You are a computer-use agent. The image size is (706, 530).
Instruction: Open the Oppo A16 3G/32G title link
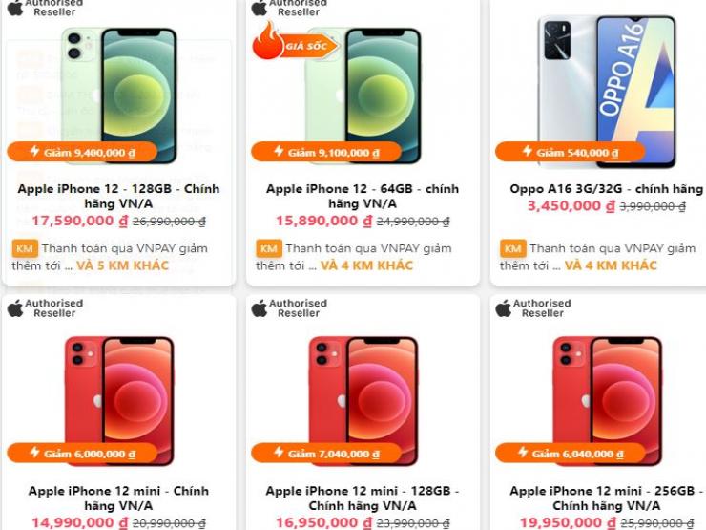607,189
